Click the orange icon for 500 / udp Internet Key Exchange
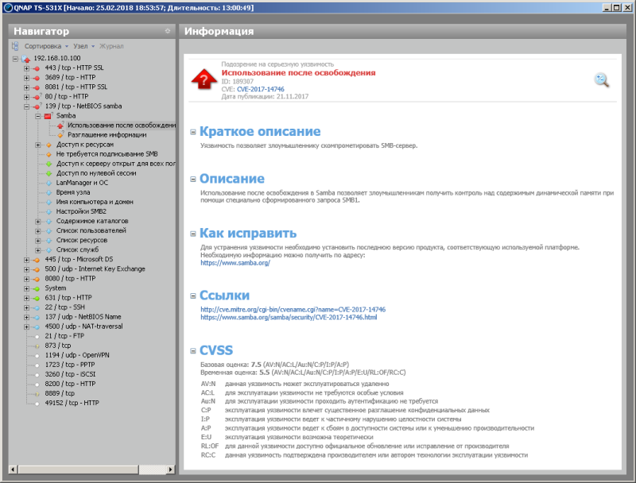 [x=37, y=269]
